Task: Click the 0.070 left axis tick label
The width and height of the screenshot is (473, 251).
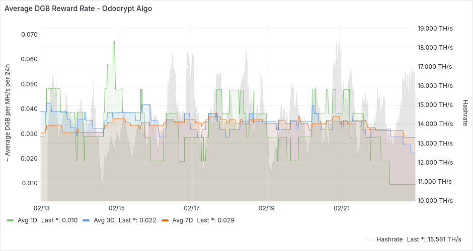Action: pos(29,35)
